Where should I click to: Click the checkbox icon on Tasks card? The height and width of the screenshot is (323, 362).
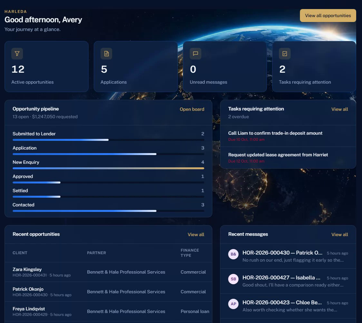coord(285,54)
